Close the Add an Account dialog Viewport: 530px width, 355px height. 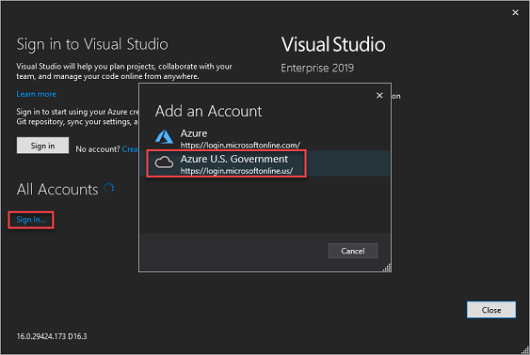(x=379, y=96)
